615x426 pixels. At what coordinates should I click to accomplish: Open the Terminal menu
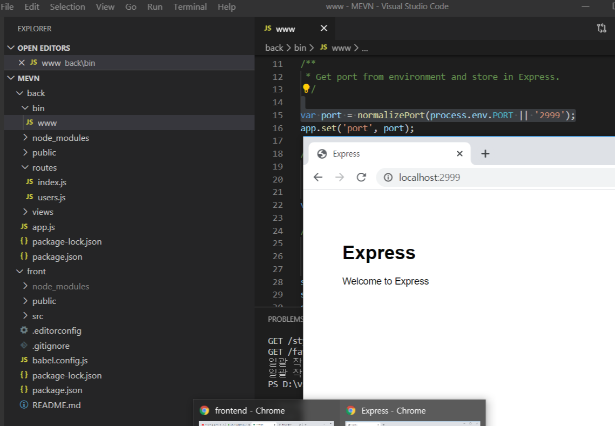pyautogui.click(x=190, y=6)
